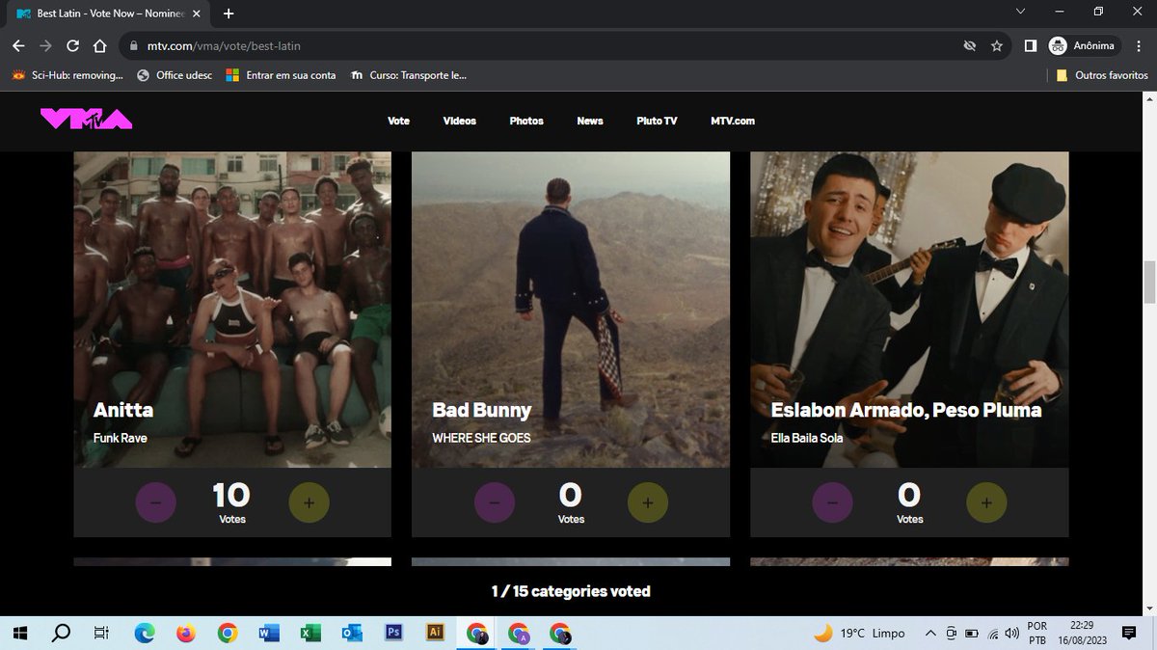Click the Anitta Funk Rave thumbnail
This screenshot has height=650, width=1157.
coord(232,310)
